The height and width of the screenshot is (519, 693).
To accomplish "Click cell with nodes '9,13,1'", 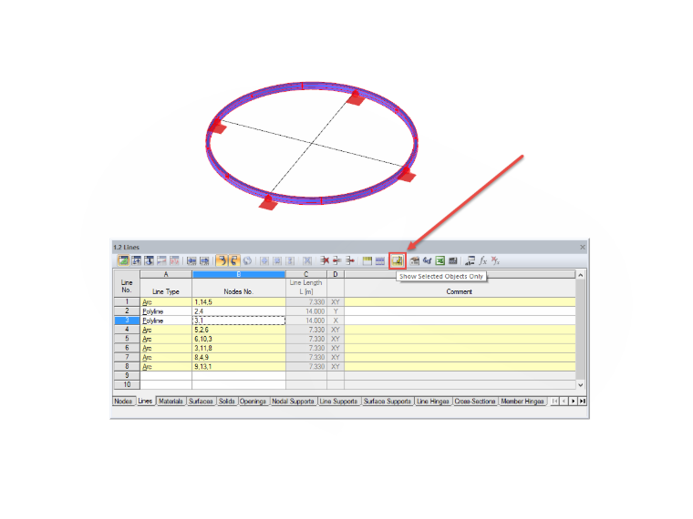I will click(239, 366).
